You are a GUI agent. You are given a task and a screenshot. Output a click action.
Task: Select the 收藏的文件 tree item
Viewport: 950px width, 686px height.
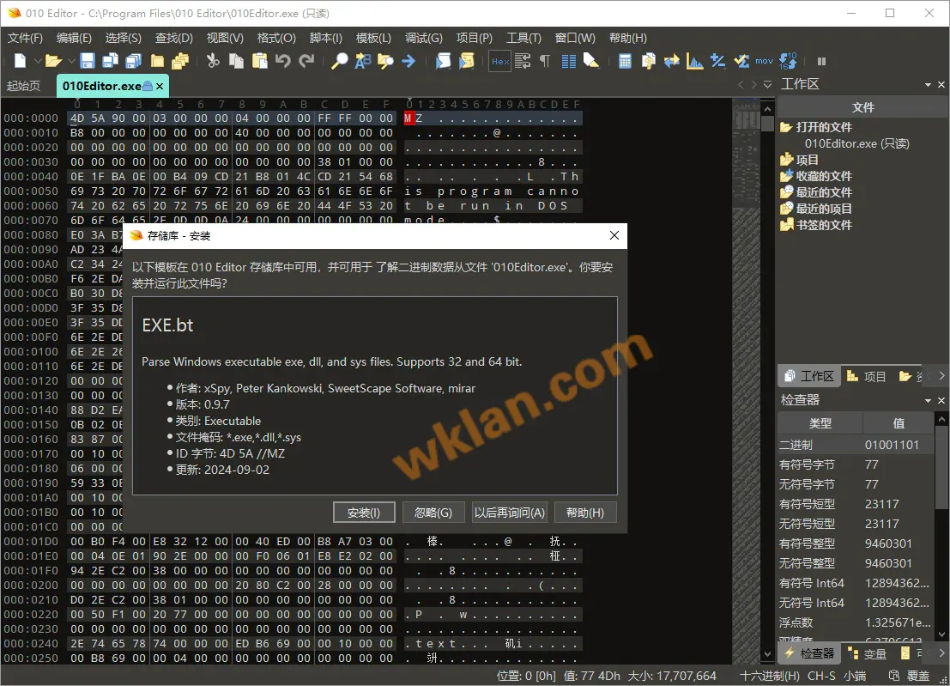tap(815, 176)
